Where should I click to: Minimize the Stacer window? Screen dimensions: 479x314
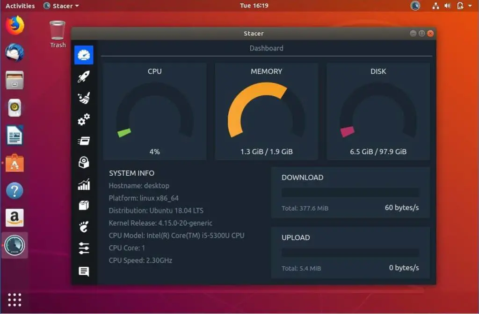pyautogui.click(x=413, y=33)
